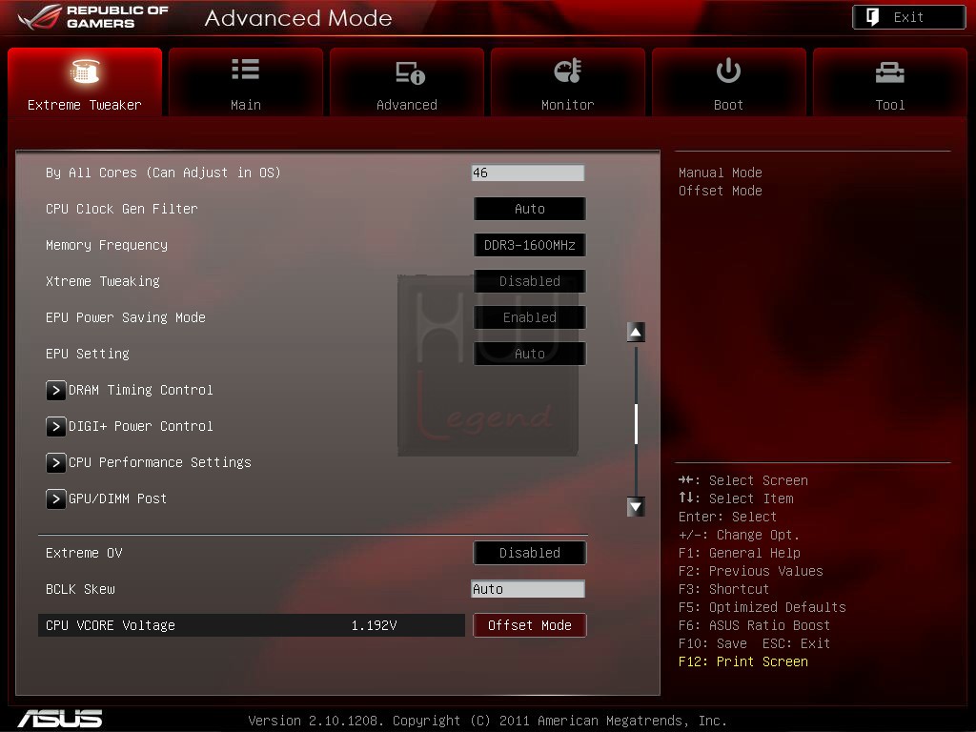This screenshot has width=976, height=732.
Task: Click the Memory Frequency label
Action: (x=107, y=245)
